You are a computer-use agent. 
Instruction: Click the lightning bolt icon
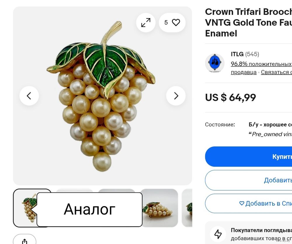click(x=218, y=234)
